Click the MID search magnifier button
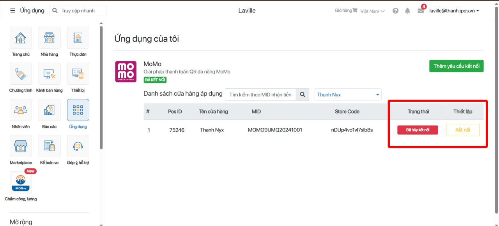The image size is (499, 226). (x=303, y=95)
